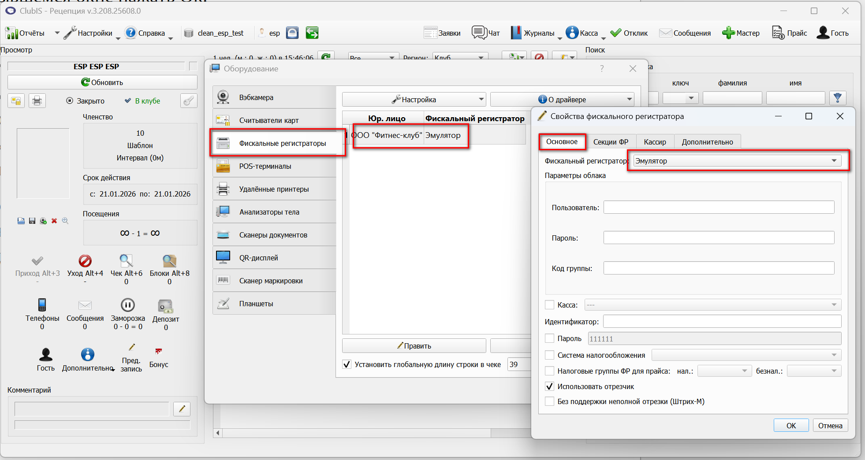The width and height of the screenshot is (865, 460).
Task: Select the Закрыто radio button
Action: point(70,100)
